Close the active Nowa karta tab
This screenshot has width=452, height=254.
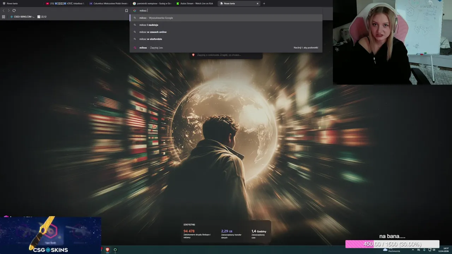(x=257, y=4)
